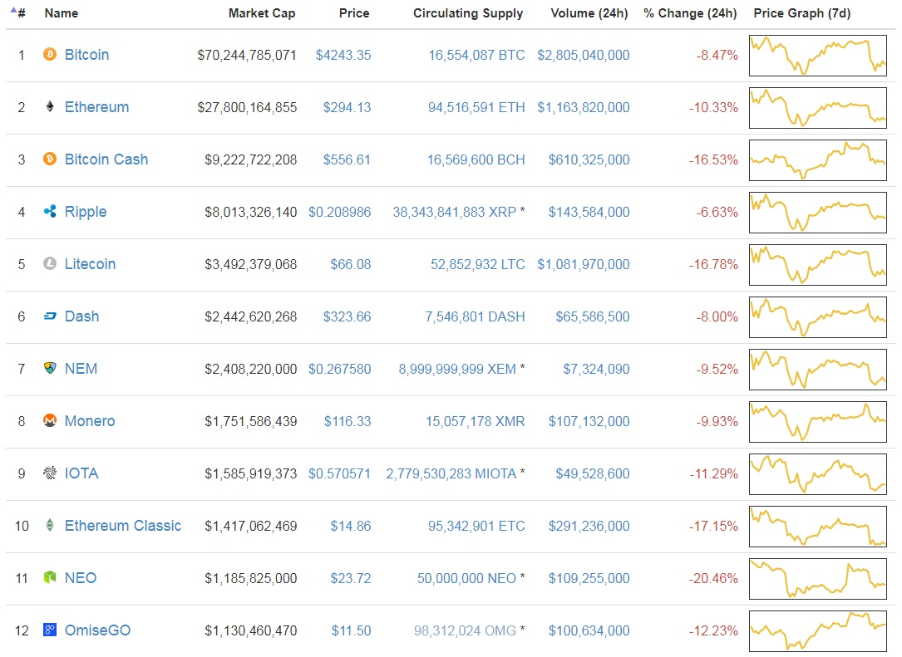902x657 pixels.
Task: Sort table by Name column header
Action: 61,13
